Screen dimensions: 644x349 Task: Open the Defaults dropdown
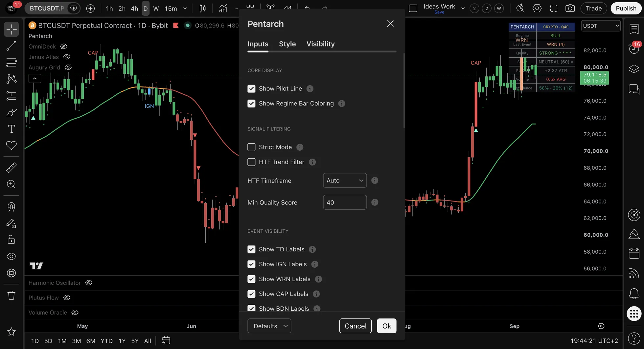pyautogui.click(x=269, y=326)
